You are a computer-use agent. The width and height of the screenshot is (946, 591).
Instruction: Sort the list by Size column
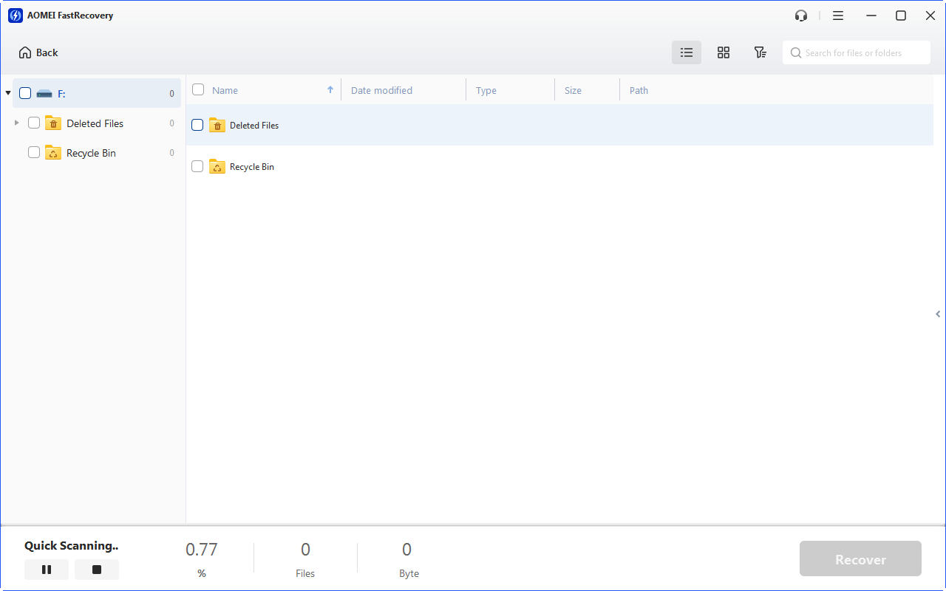click(573, 90)
